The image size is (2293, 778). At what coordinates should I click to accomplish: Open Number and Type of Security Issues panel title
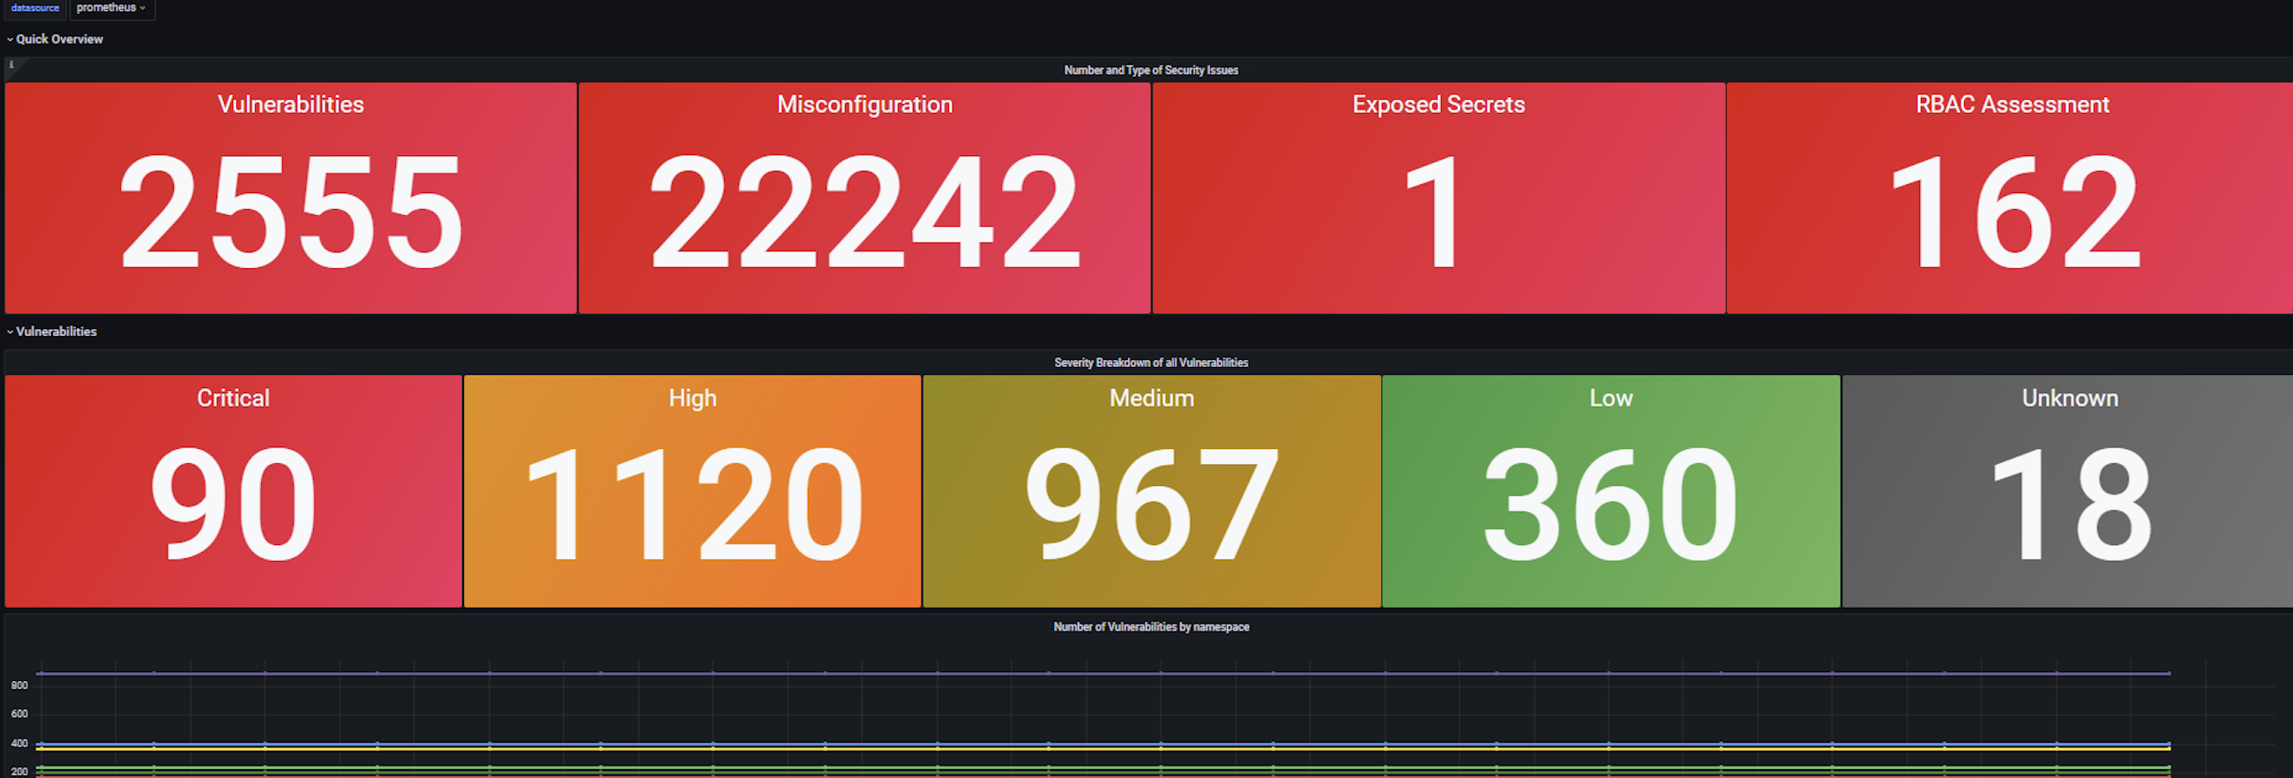click(x=1150, y=71)
